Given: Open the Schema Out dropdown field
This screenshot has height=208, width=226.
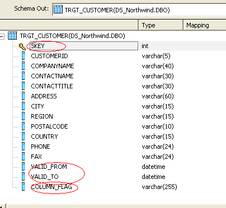Looking at the screenshot, I should coord(139,10).
